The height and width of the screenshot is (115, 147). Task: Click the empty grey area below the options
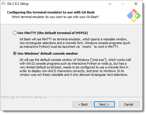71,86
